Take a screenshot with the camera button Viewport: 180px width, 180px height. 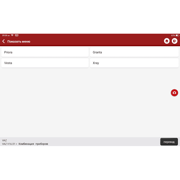point(174,93)
